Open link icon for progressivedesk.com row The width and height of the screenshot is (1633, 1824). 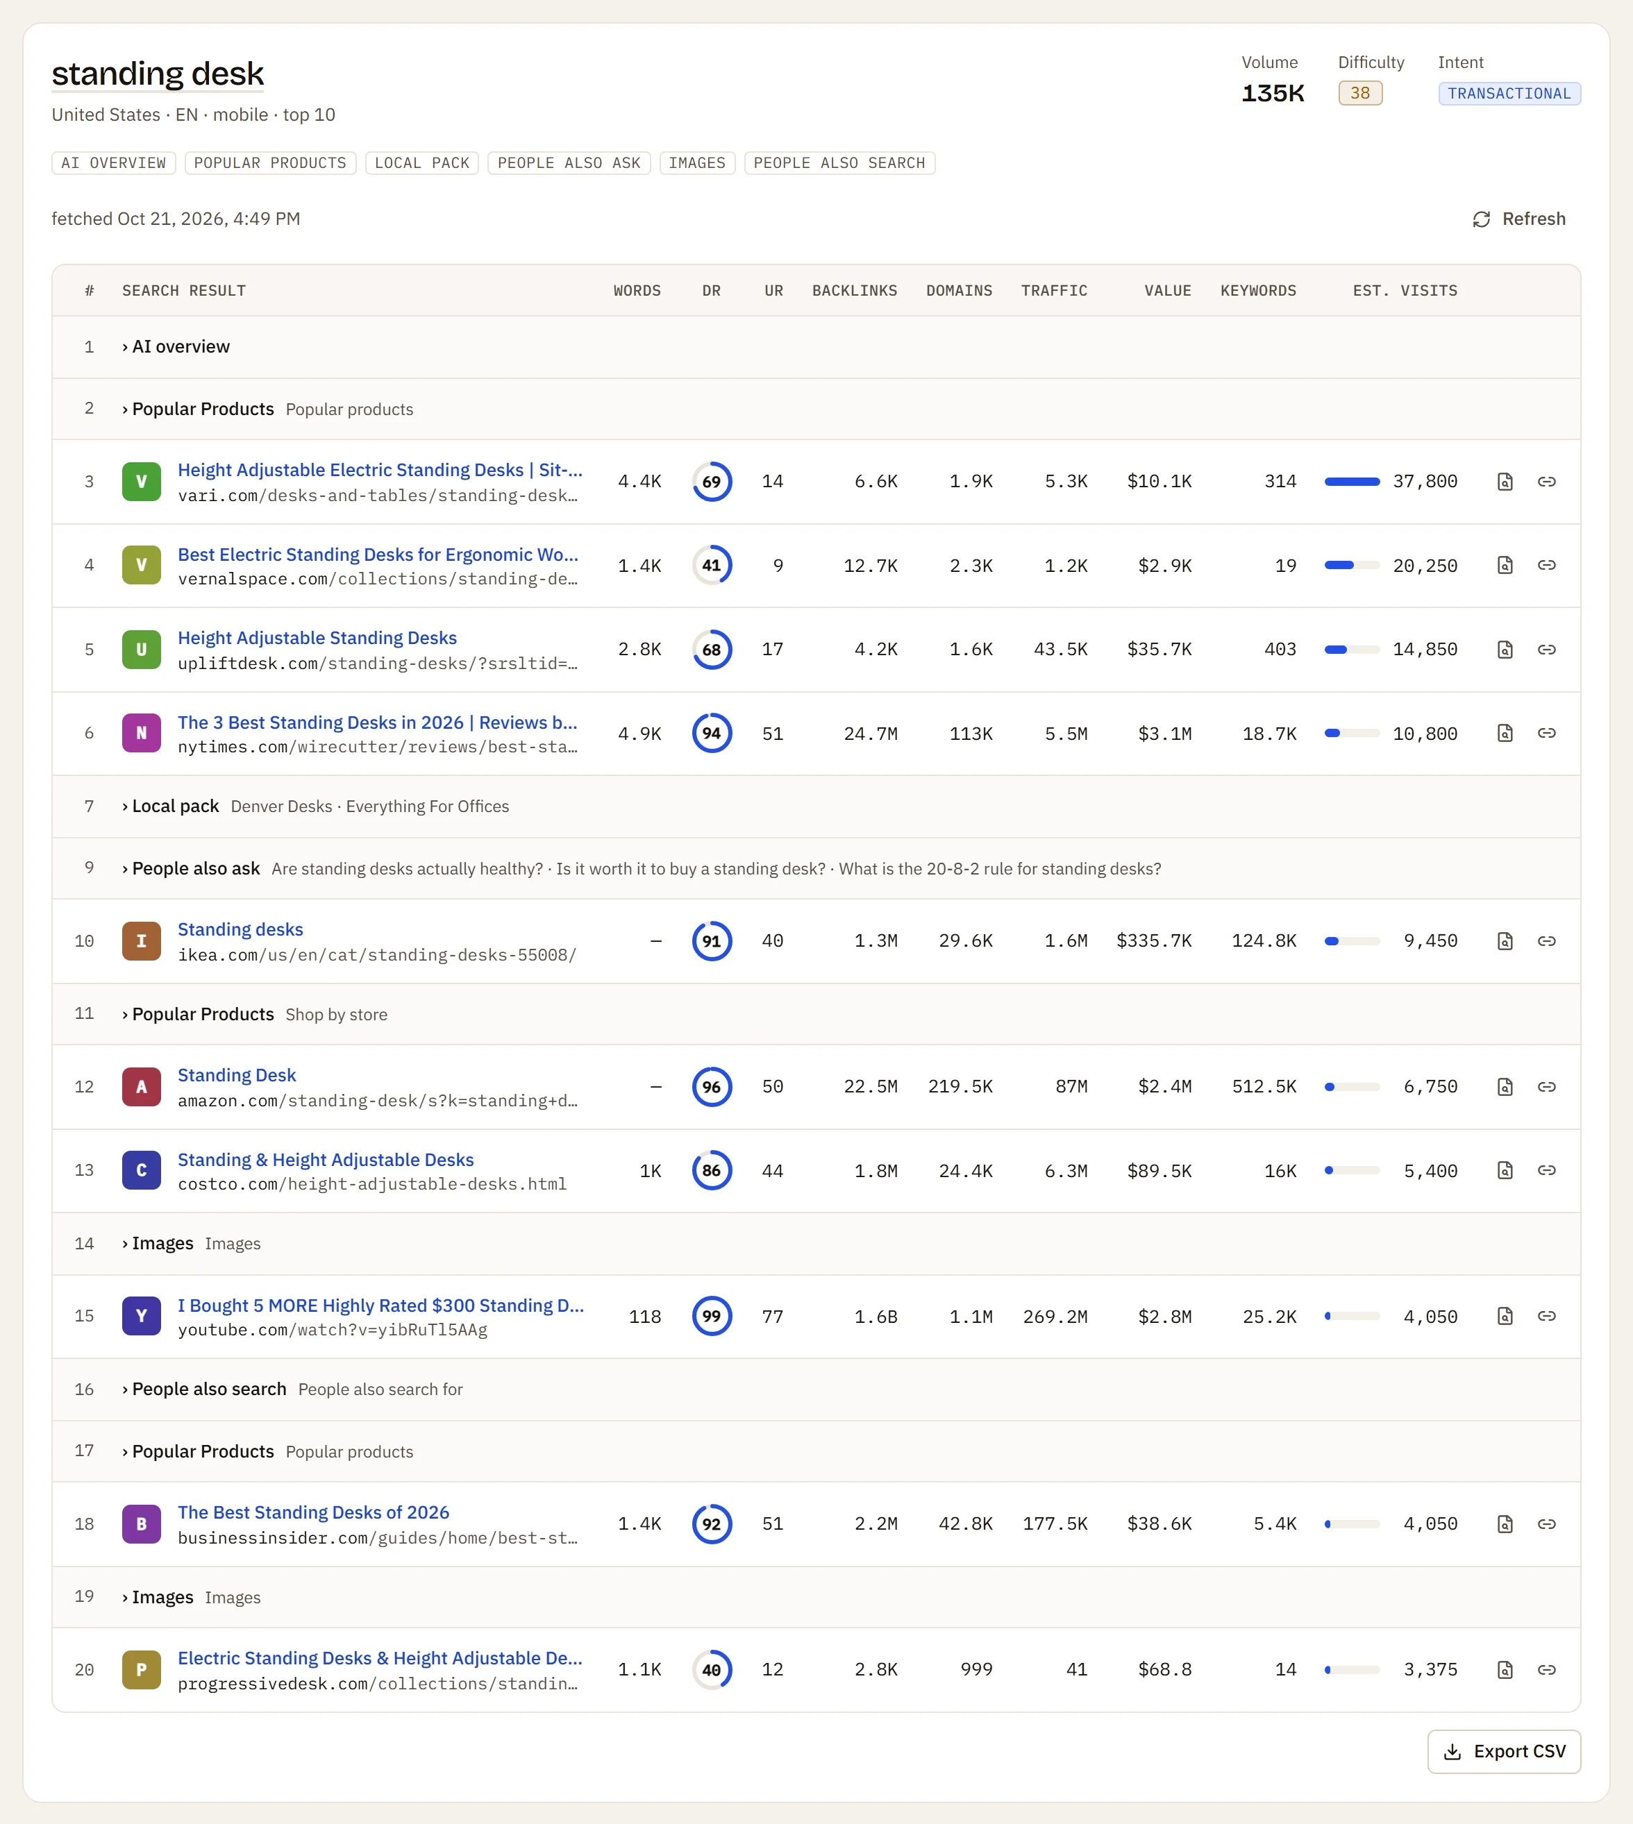[1546, 1670]
